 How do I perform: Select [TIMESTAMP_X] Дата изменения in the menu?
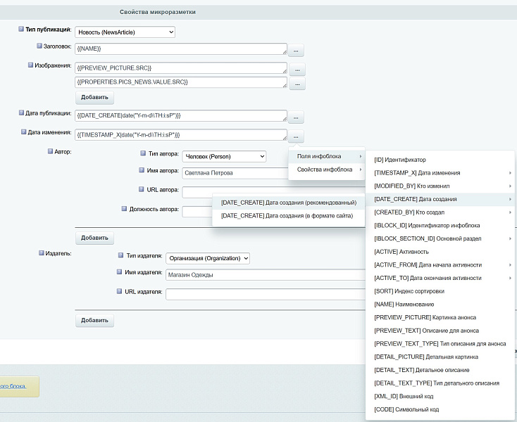417,173
